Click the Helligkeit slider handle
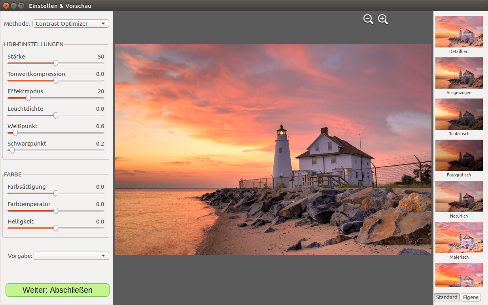The width and height of the screenshot is (488, 305). (x=56, y=228)
